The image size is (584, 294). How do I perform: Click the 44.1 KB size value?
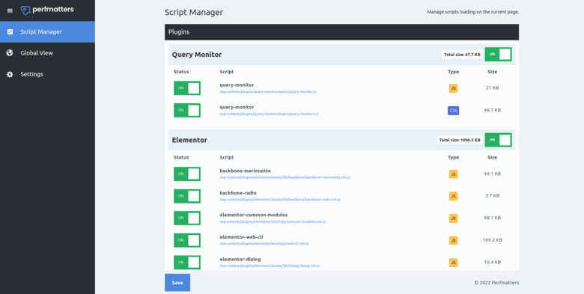coord(493,174)
